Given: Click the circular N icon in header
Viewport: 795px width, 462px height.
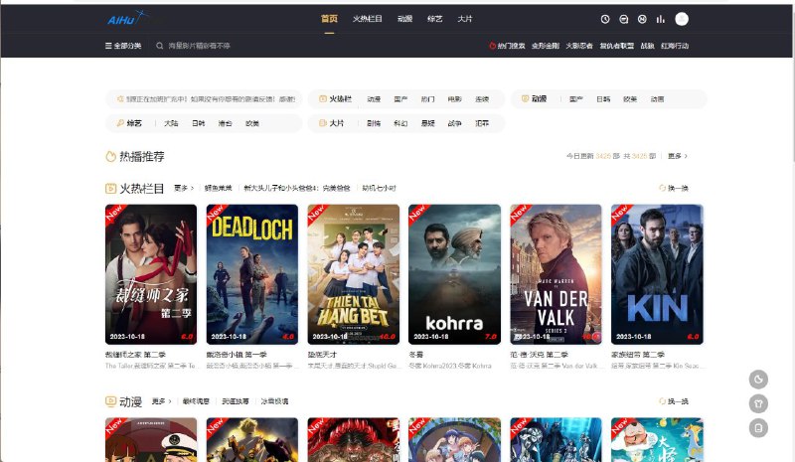Looking at the screenshot, I should click(642, 19).
